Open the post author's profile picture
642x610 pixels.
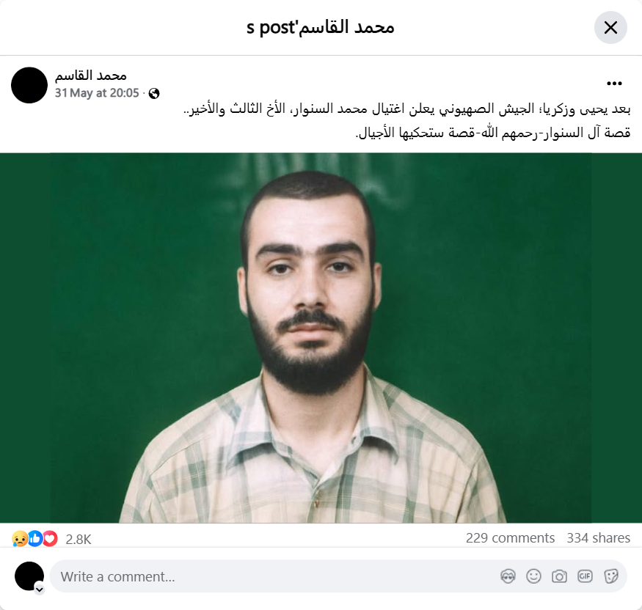[x=29, y=85]
